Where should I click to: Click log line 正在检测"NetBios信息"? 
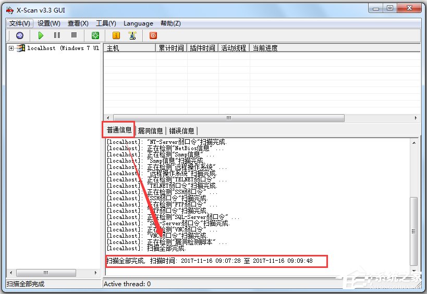(165, 148)
